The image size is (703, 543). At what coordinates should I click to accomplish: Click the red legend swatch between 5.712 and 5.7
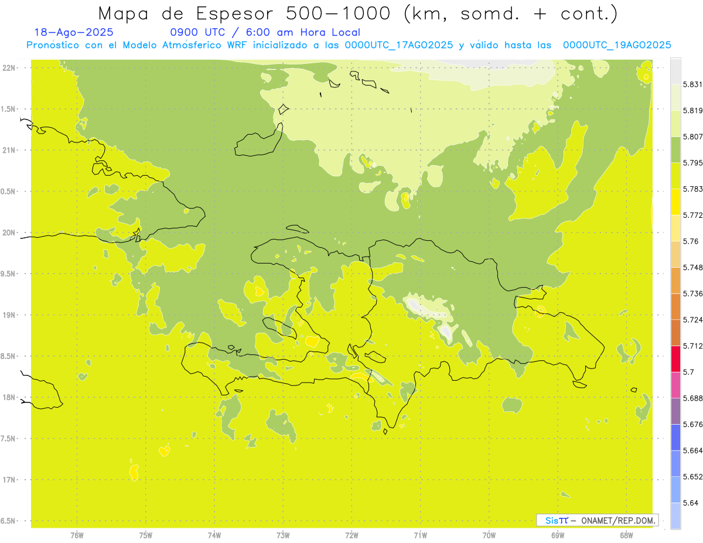pos(675,358)
